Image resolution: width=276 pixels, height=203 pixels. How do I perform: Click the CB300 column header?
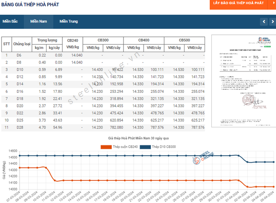[x=103, y=40]
